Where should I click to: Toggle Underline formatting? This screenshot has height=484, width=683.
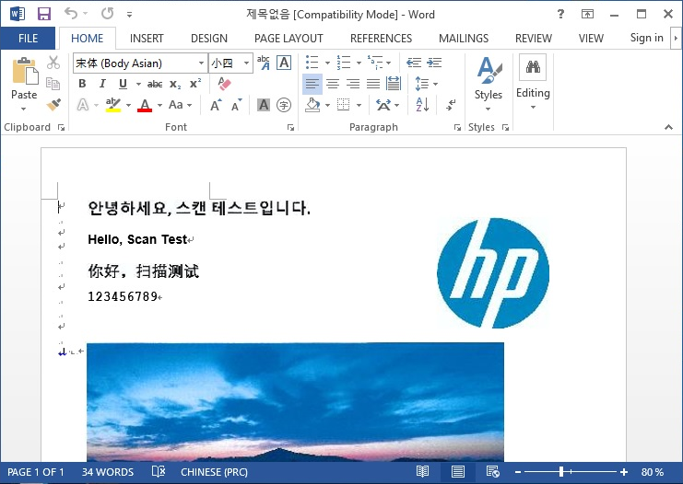[x=123, y=84]
